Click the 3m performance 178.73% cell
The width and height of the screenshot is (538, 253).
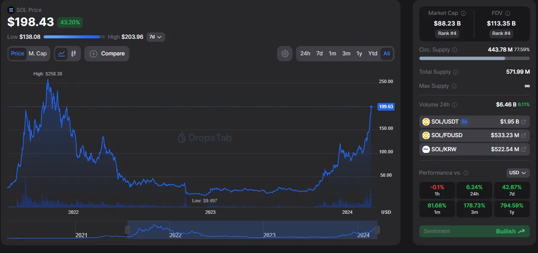click(474, 208)
